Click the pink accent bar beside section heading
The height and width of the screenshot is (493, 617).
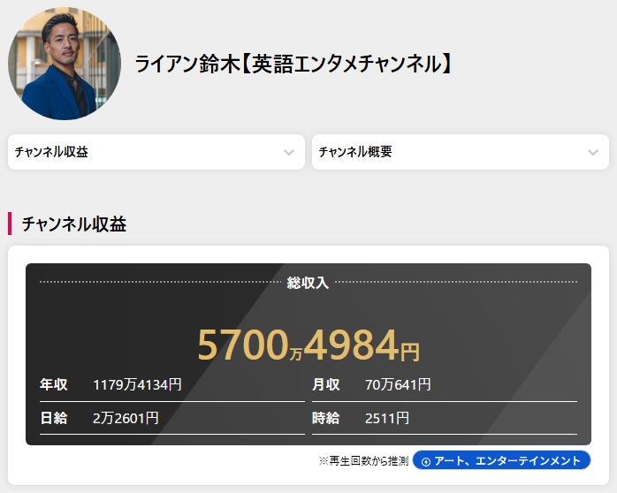coord(10,224)
